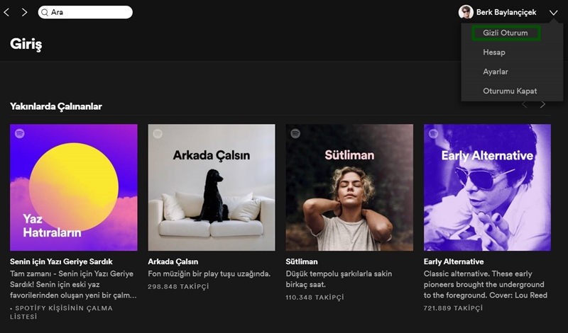
Task: Click the magnifier icon in search box
Action: pyautogui.click(x=45, y=13)
